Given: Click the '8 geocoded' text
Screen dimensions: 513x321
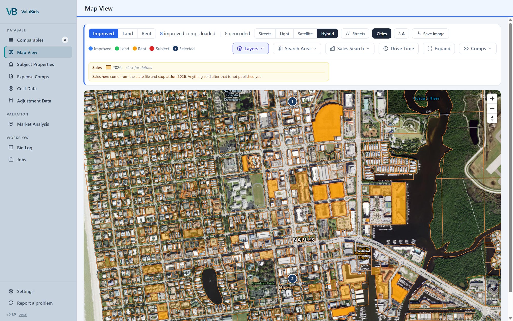Looking at the screenshot, I should click(237, 34).
